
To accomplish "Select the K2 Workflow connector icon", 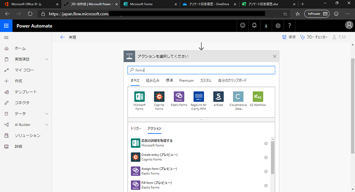I will click(258, 97).
